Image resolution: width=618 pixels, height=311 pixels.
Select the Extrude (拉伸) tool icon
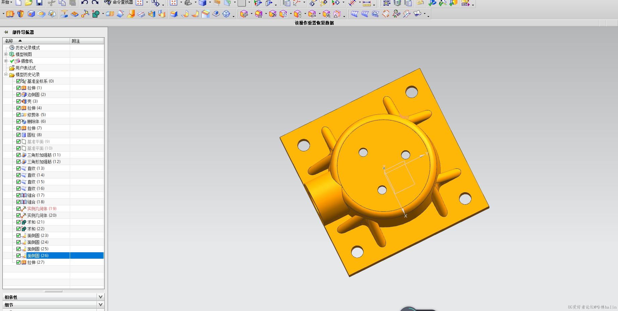click(x=10, y=14)
